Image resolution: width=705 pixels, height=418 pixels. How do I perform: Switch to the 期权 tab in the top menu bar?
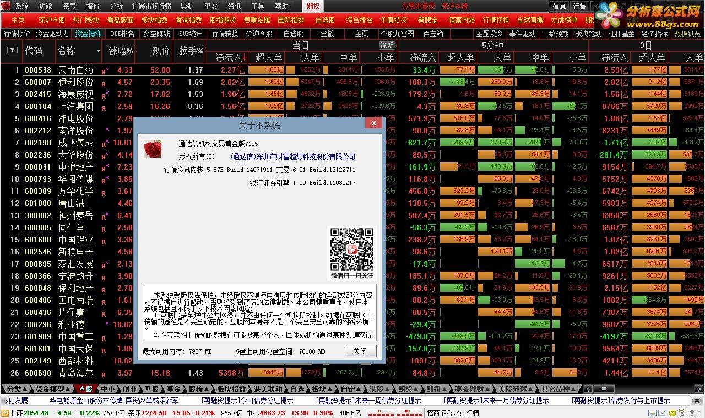point(313,6)
